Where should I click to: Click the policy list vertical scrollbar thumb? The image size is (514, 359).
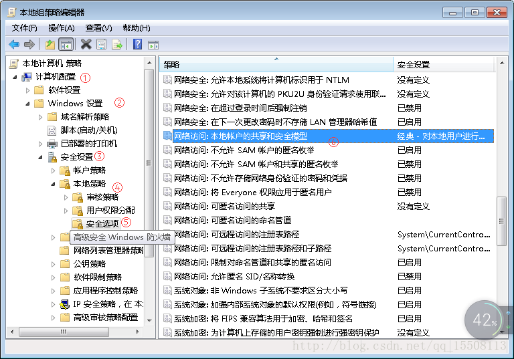click(x=501, y=221)
